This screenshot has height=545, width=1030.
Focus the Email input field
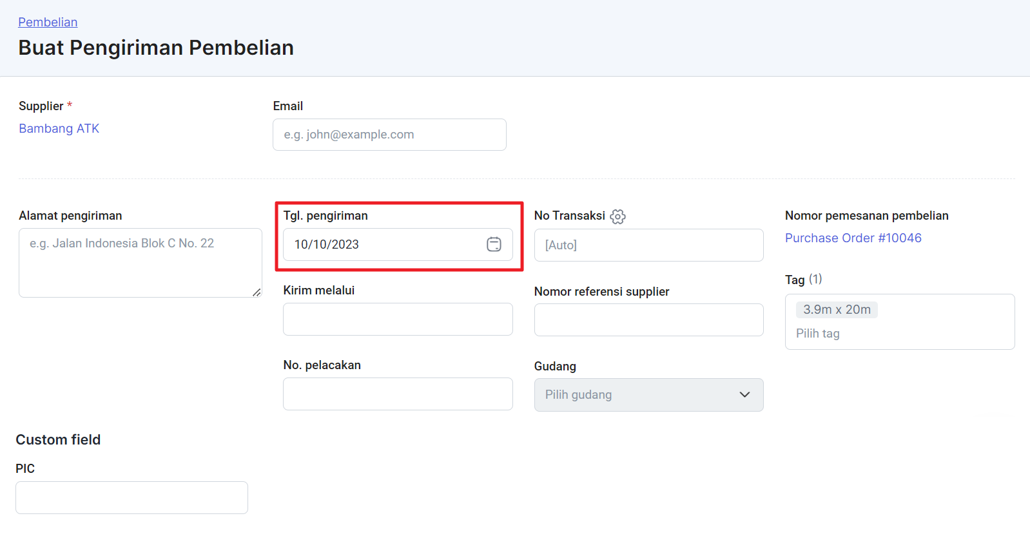tap(389, 135)
